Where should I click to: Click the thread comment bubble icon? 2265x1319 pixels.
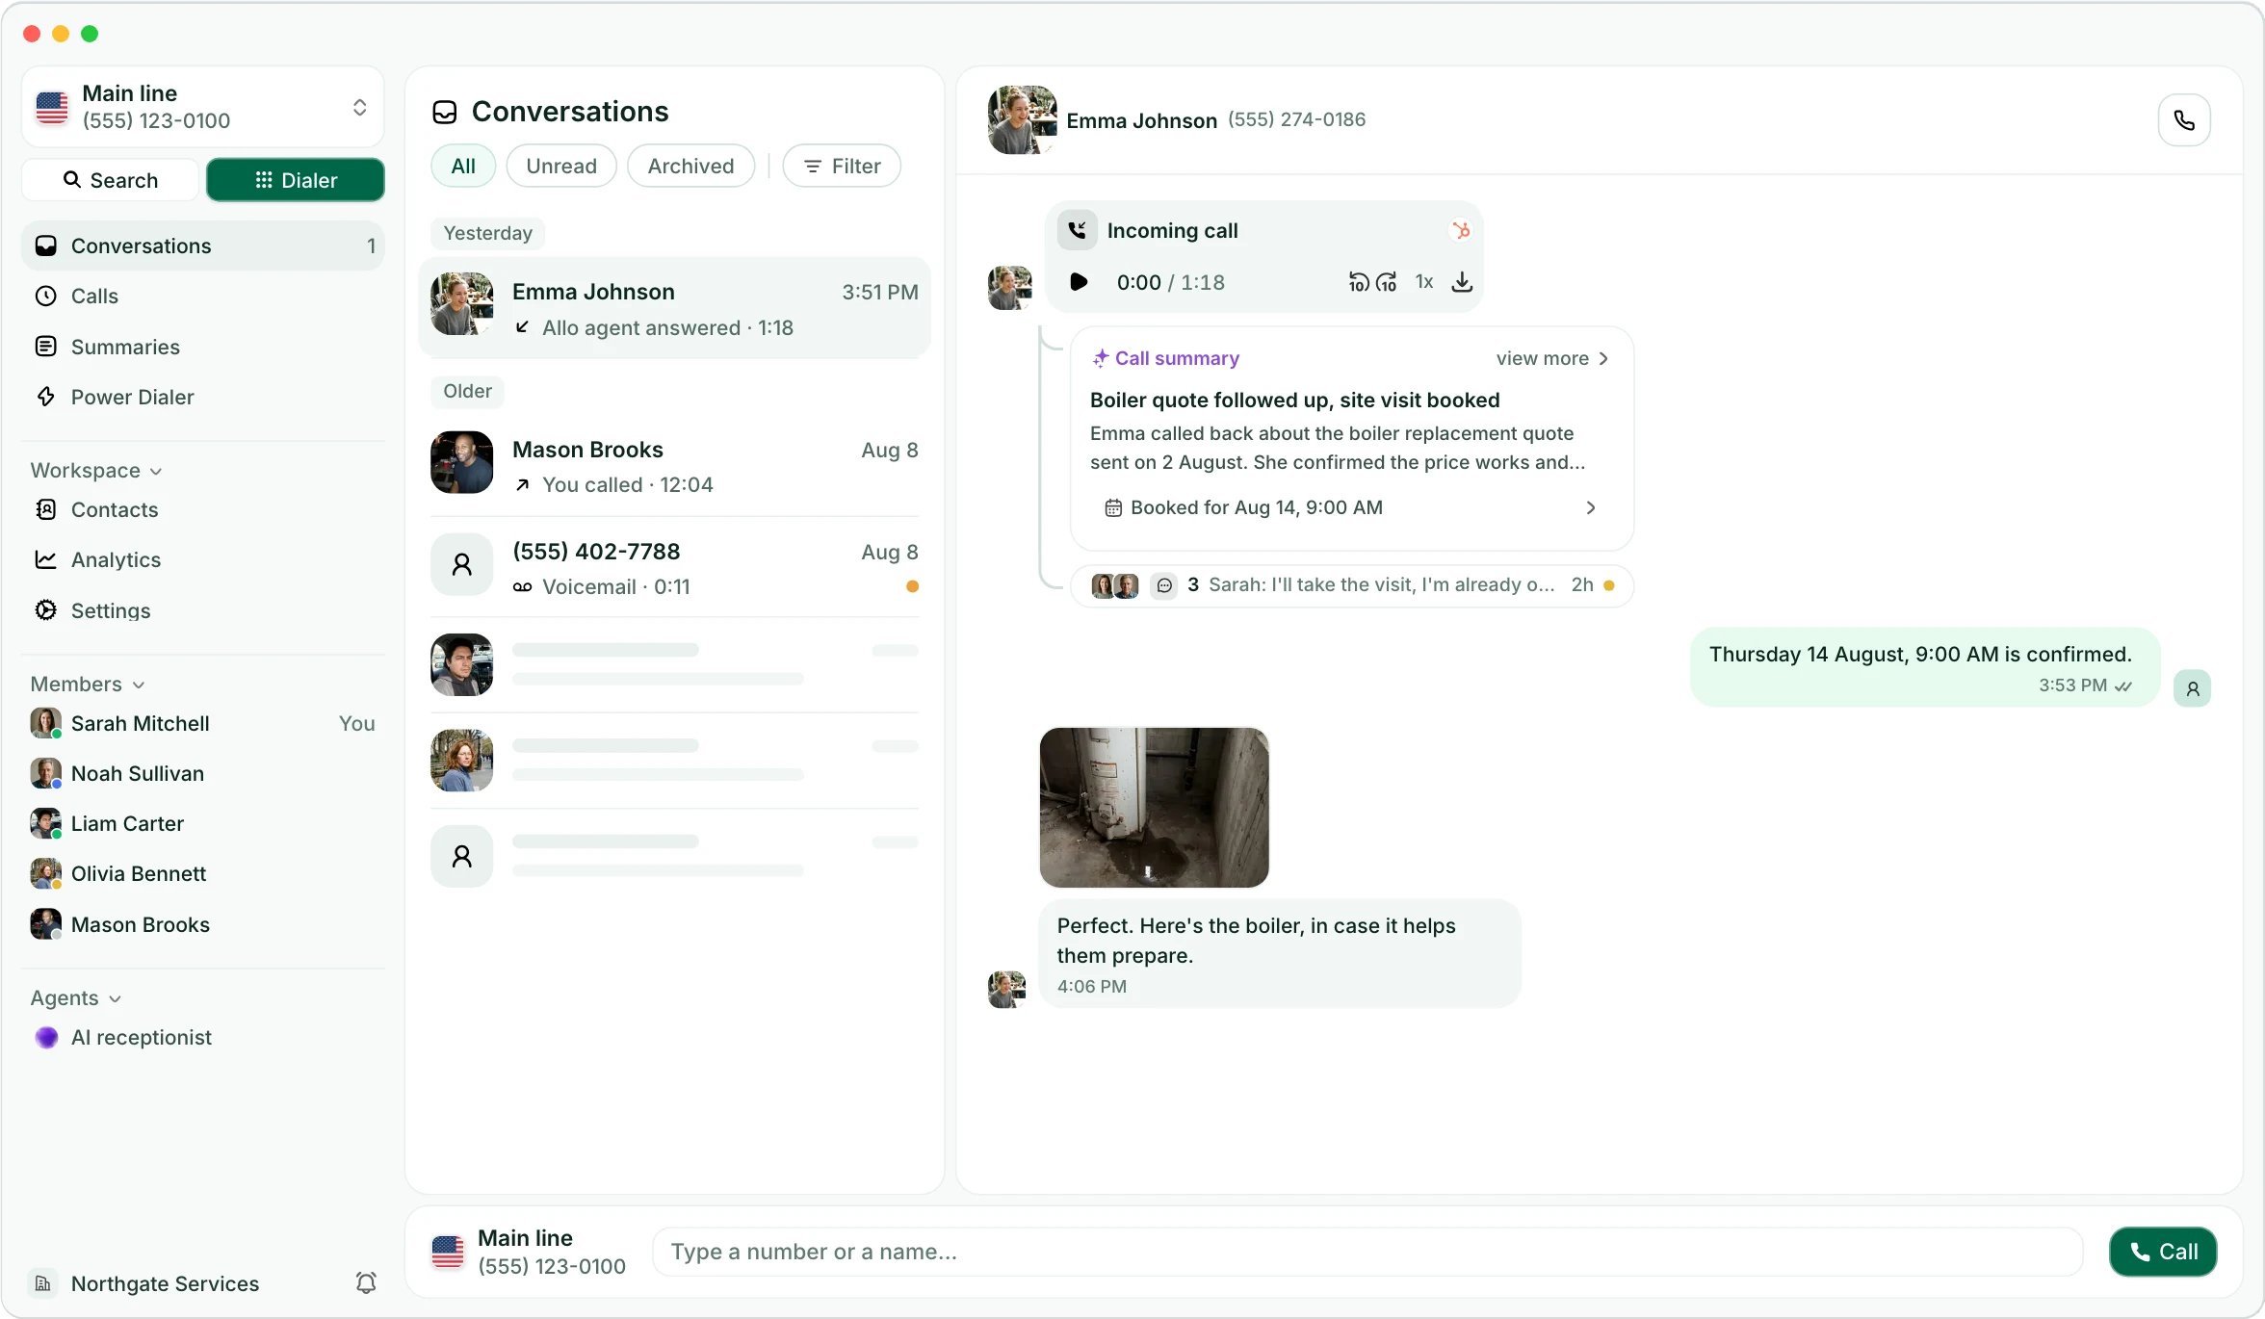pos(1164,585)
